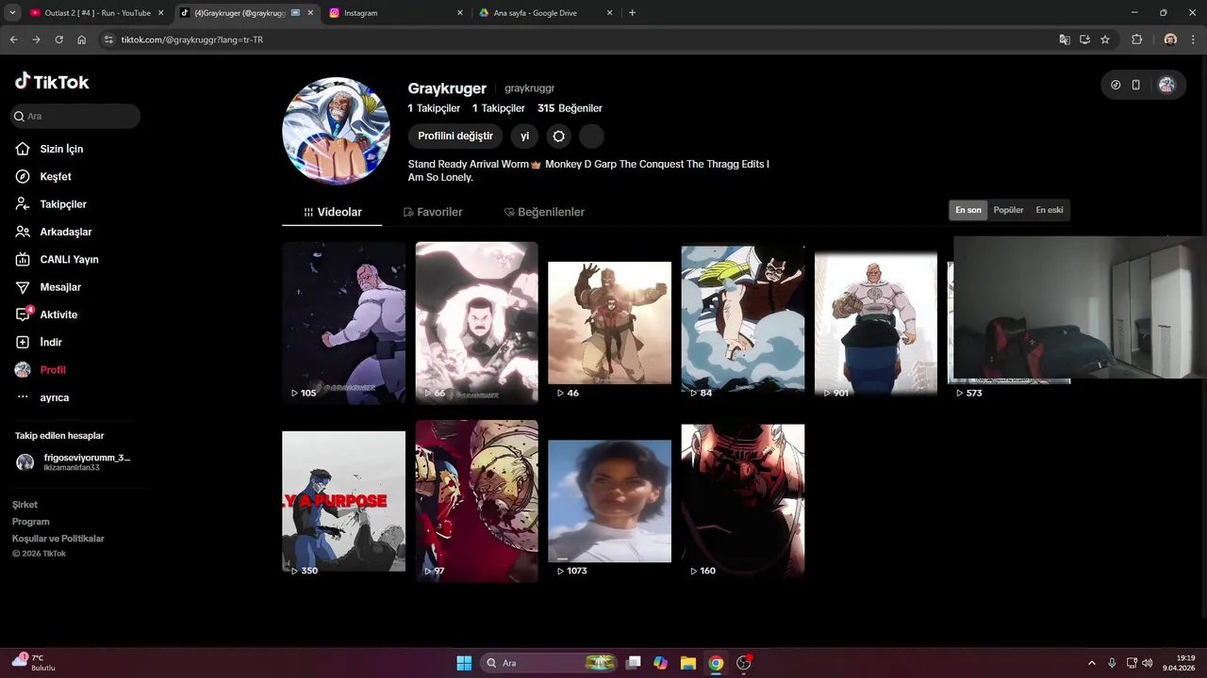This screenshot has width=1207, height=678.
Task: Go back in the browser
Action: (x=13, y=40)
